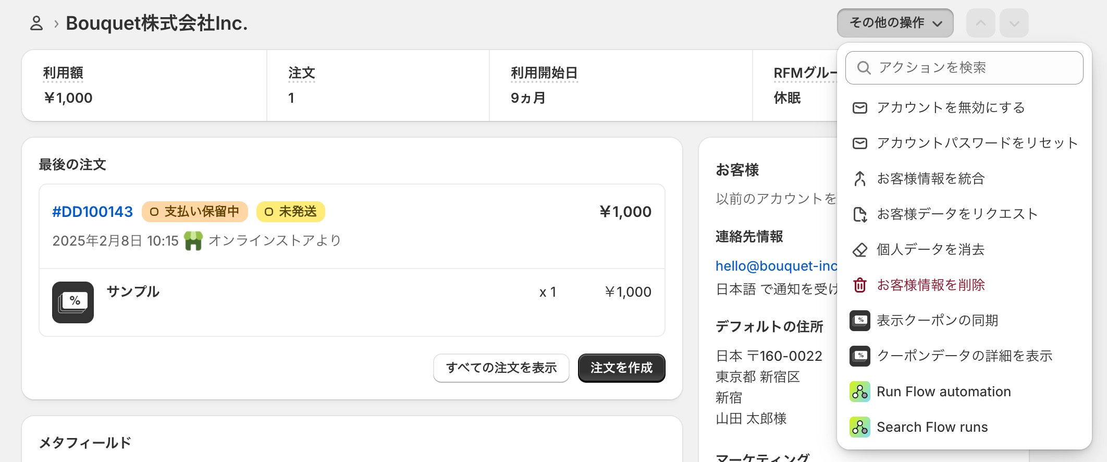
Task: Click the customer profile icon in breadcrumb
Action: coord(36,23)
